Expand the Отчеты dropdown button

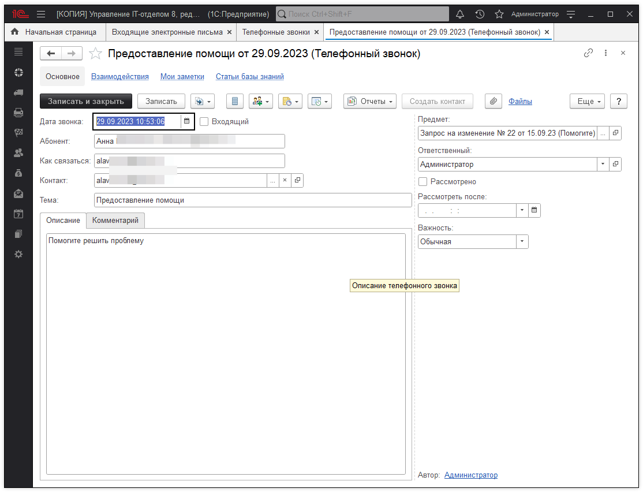click(370, 101)
